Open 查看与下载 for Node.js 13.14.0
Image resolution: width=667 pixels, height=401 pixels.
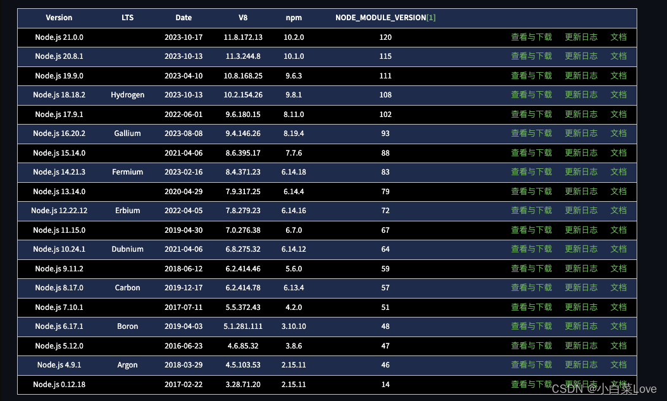532,192
